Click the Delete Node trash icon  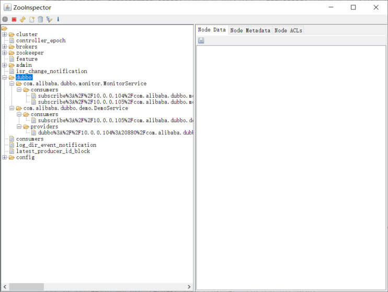click(40, 19)
